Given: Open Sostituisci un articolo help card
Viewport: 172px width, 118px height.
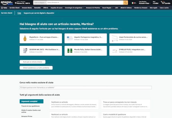Looking at the screenshot, I should 74,104.
